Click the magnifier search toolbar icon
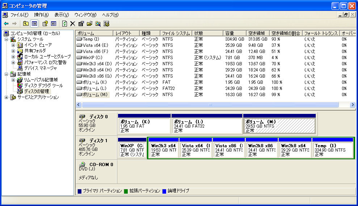 click(98, 24)
